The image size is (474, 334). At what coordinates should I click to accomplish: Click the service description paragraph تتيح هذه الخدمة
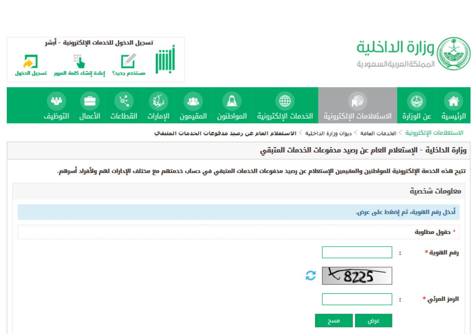(261, 171)
